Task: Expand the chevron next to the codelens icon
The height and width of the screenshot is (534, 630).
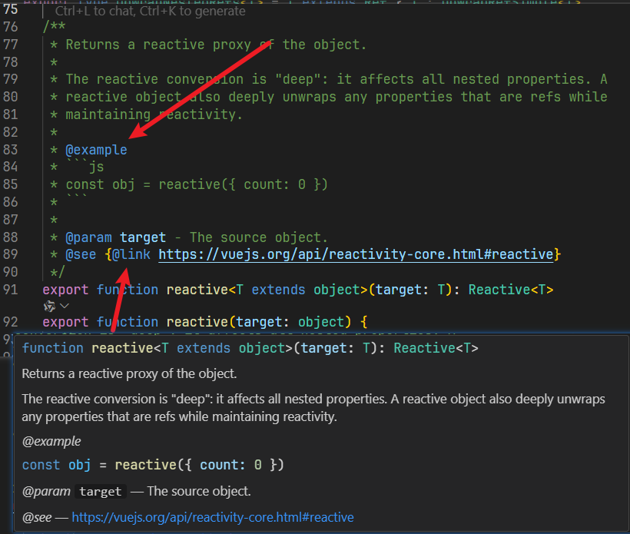Action: coord(65,306)
